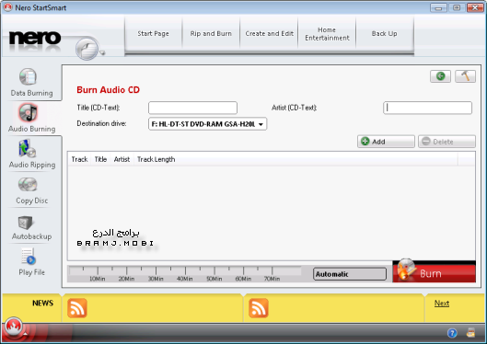The height and width of the screenshot is (344, 487).
Task: Click the 40Min mark on capacity bar
Action: (x=185, y=279)
